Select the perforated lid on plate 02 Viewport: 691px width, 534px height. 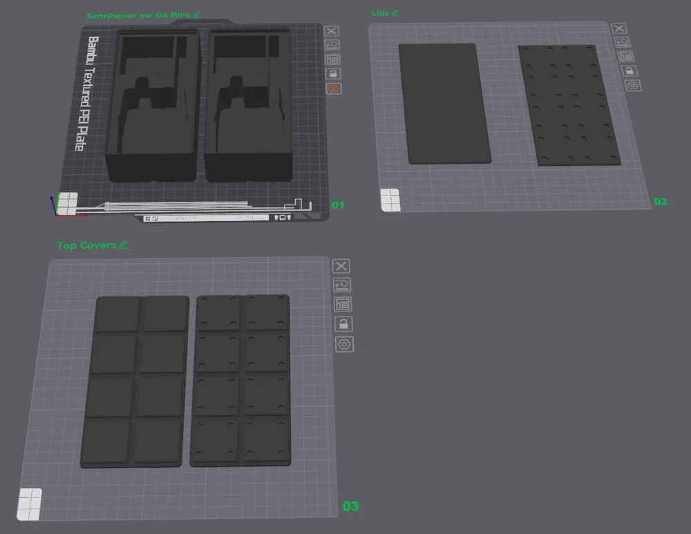coord(569,105)
